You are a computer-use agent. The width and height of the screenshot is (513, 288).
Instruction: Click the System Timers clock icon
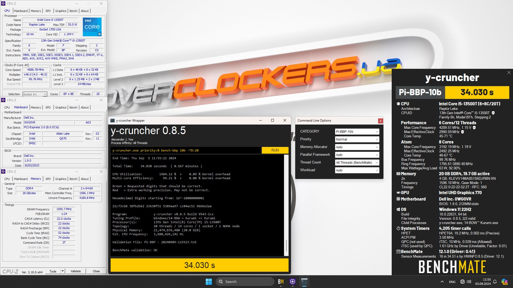[x=398, y=229]
